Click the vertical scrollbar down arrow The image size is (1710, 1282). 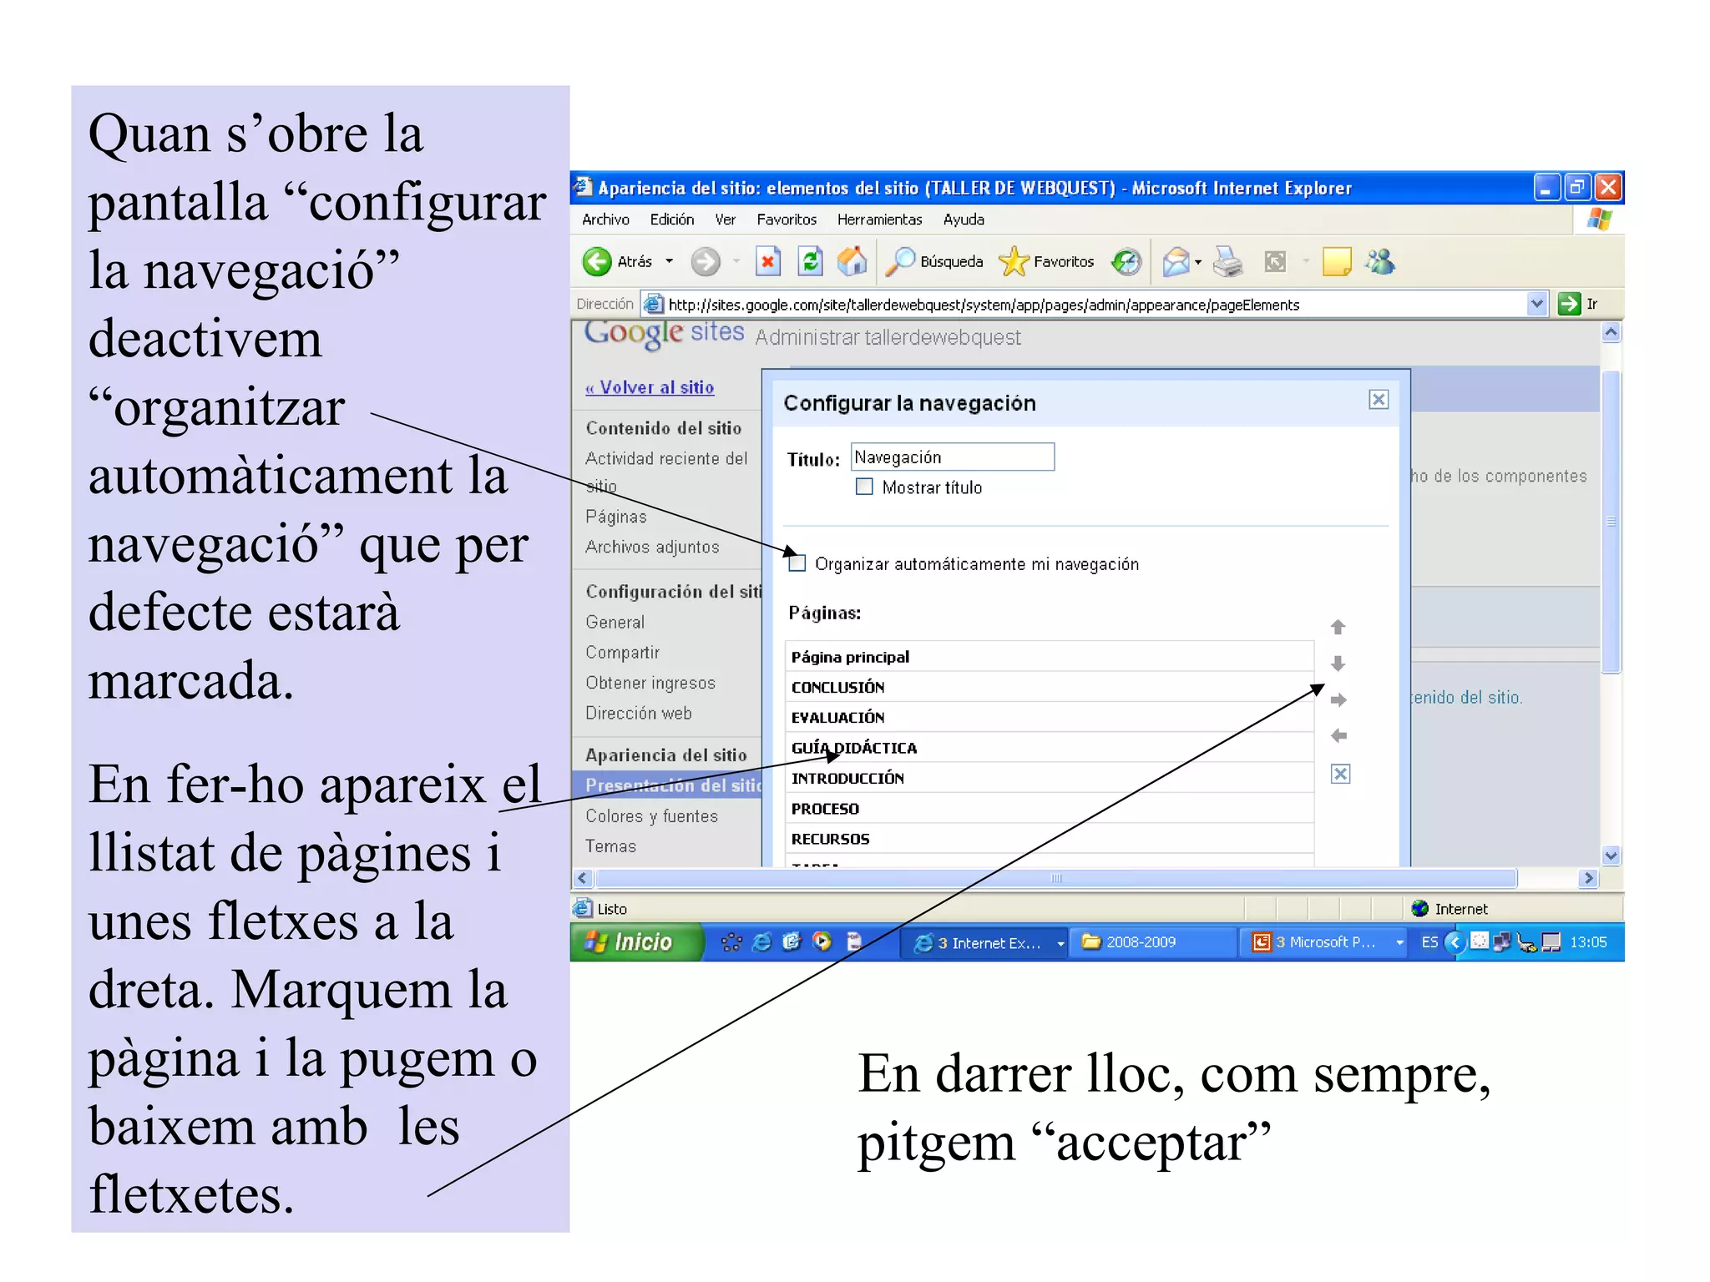1611,856
